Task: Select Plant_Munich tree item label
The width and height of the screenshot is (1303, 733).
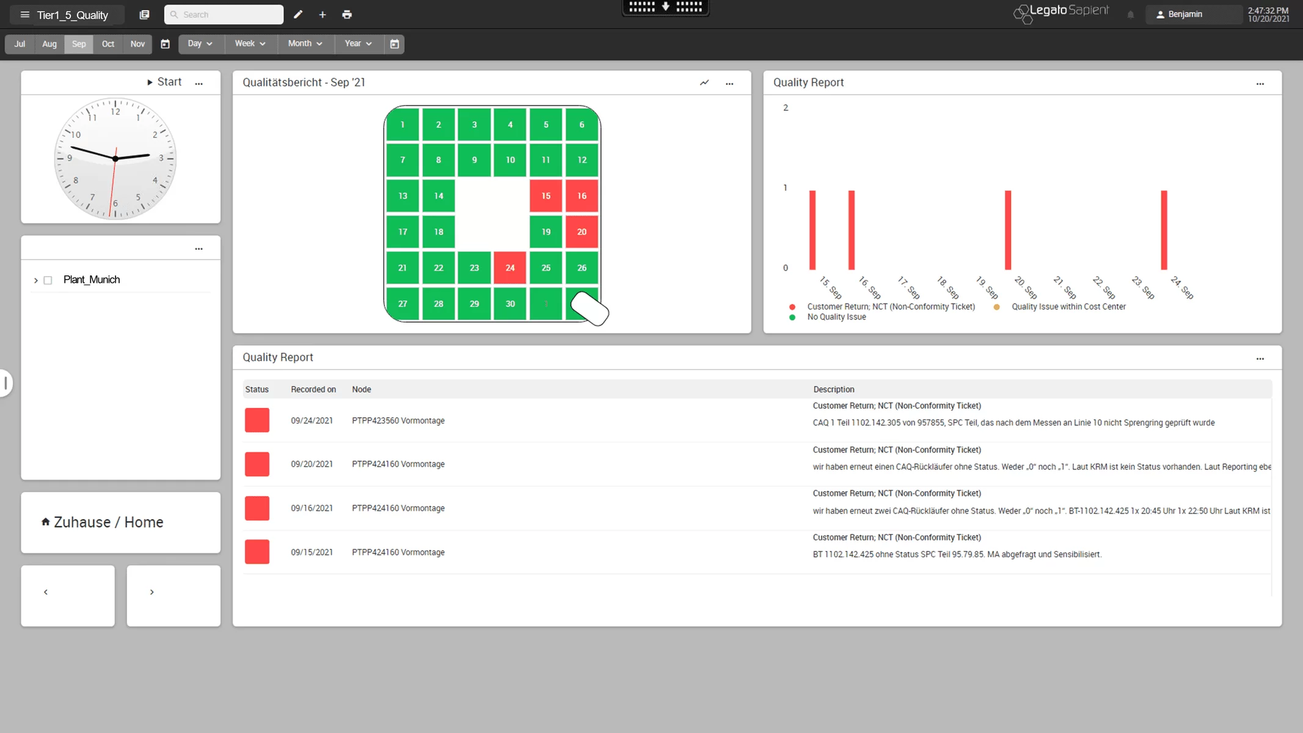Action: click(92, 280)
